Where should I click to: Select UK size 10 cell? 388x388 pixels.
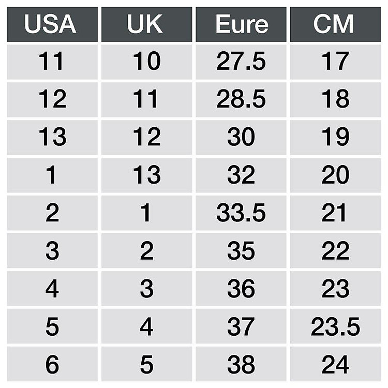click(x=146, y=62)
